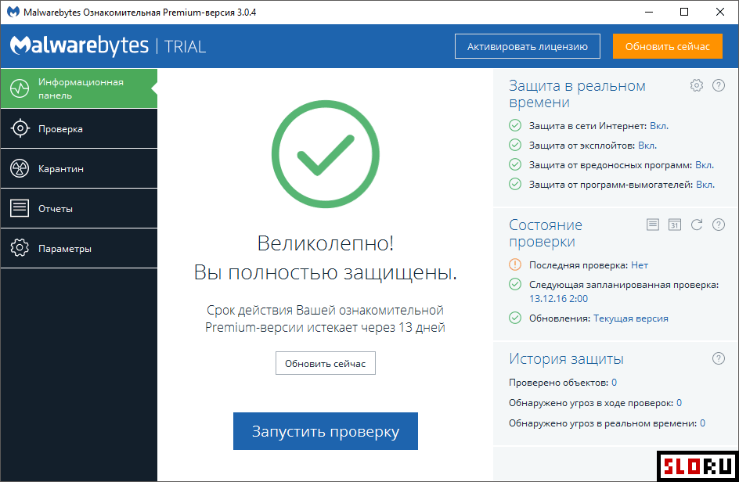Open scan scheduler calendar icon
The image size is (739, 482).
[675, 225]
